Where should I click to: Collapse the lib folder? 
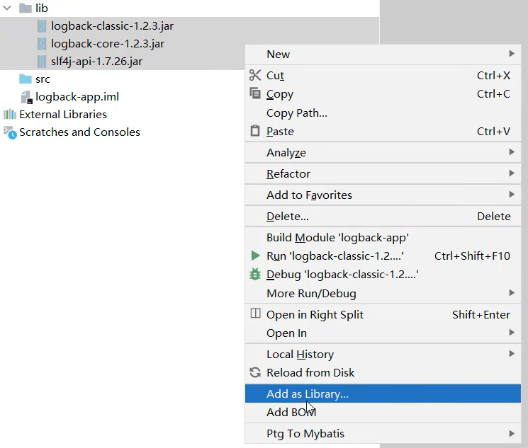coord(7,8)
